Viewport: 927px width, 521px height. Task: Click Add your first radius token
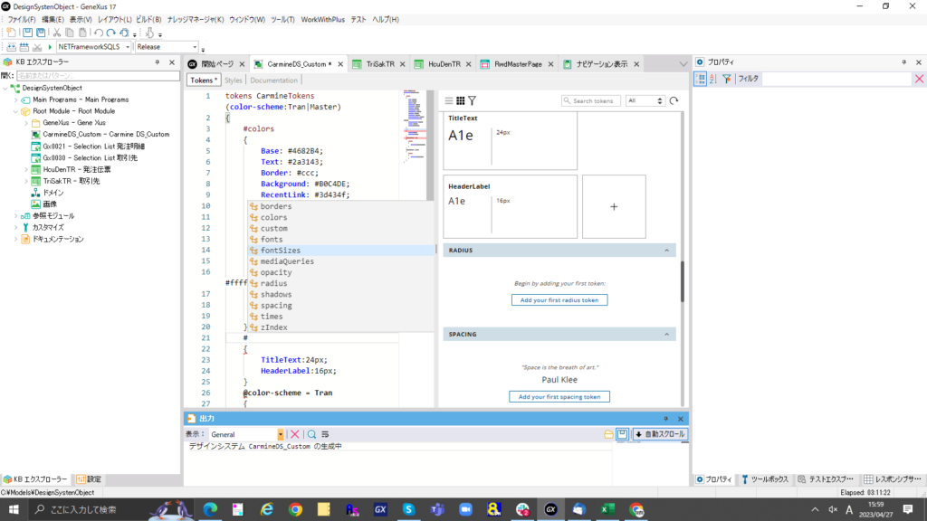click(559, 300)
